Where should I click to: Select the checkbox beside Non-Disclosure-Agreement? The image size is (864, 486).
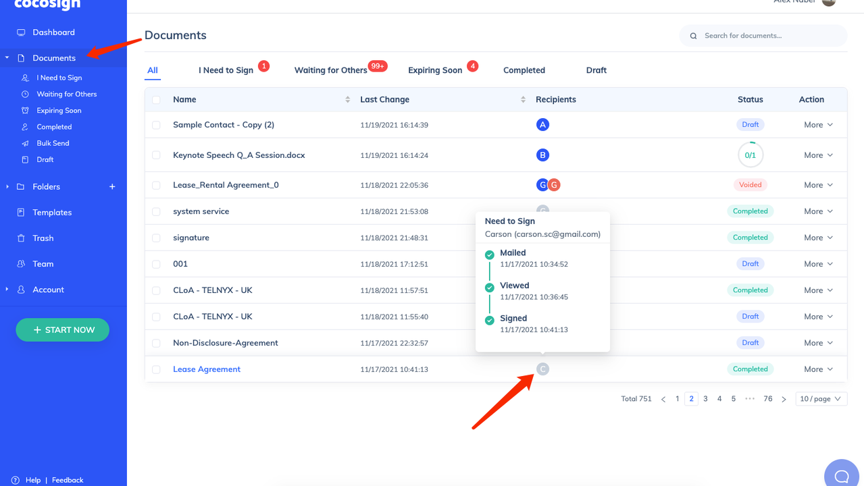(157, 343)
